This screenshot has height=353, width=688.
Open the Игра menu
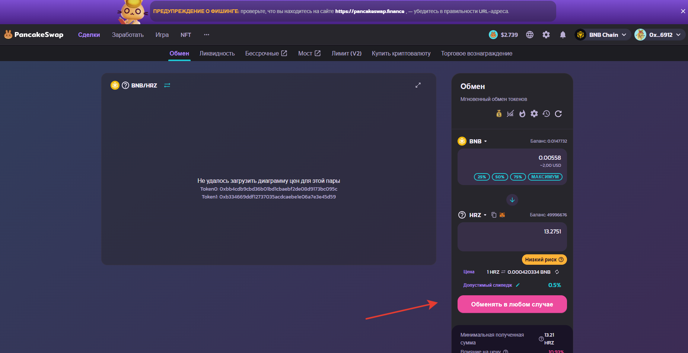162,35
